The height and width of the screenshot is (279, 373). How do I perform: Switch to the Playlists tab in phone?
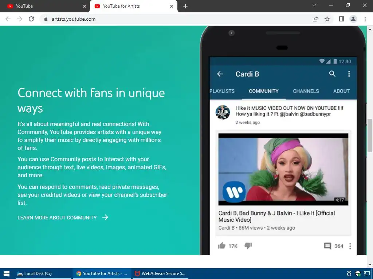222,91
